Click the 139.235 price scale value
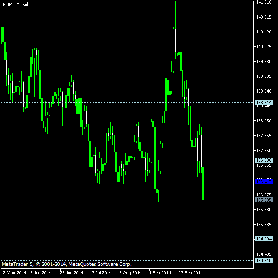 tap(264, 76)
